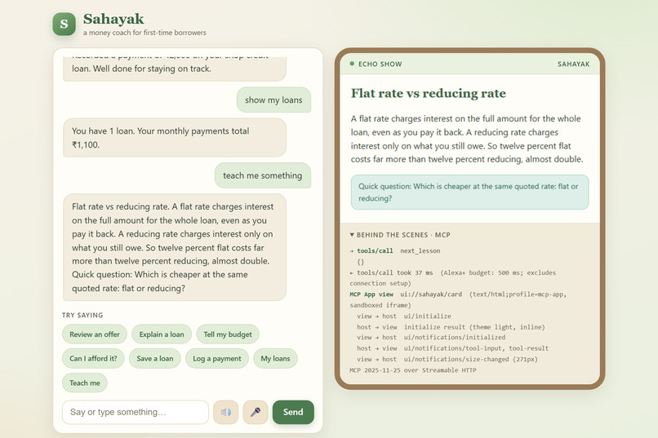Click the green Send button
The image size is (658, 438).
(293, 412)
